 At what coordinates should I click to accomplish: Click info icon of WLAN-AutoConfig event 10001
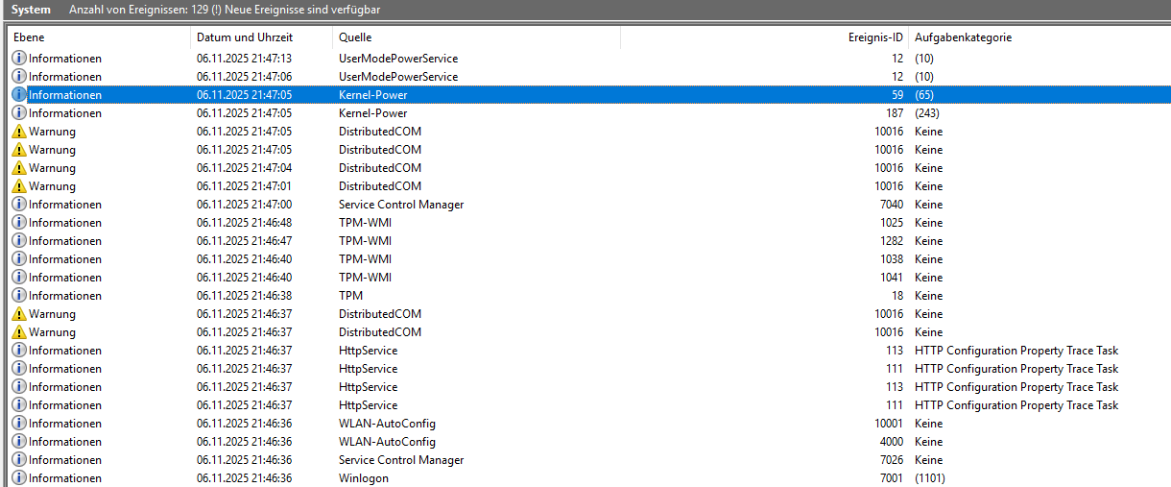[19, 424]
